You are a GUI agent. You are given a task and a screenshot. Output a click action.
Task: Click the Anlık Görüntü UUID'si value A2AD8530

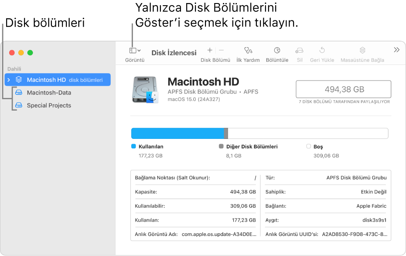tap(355, 234)
